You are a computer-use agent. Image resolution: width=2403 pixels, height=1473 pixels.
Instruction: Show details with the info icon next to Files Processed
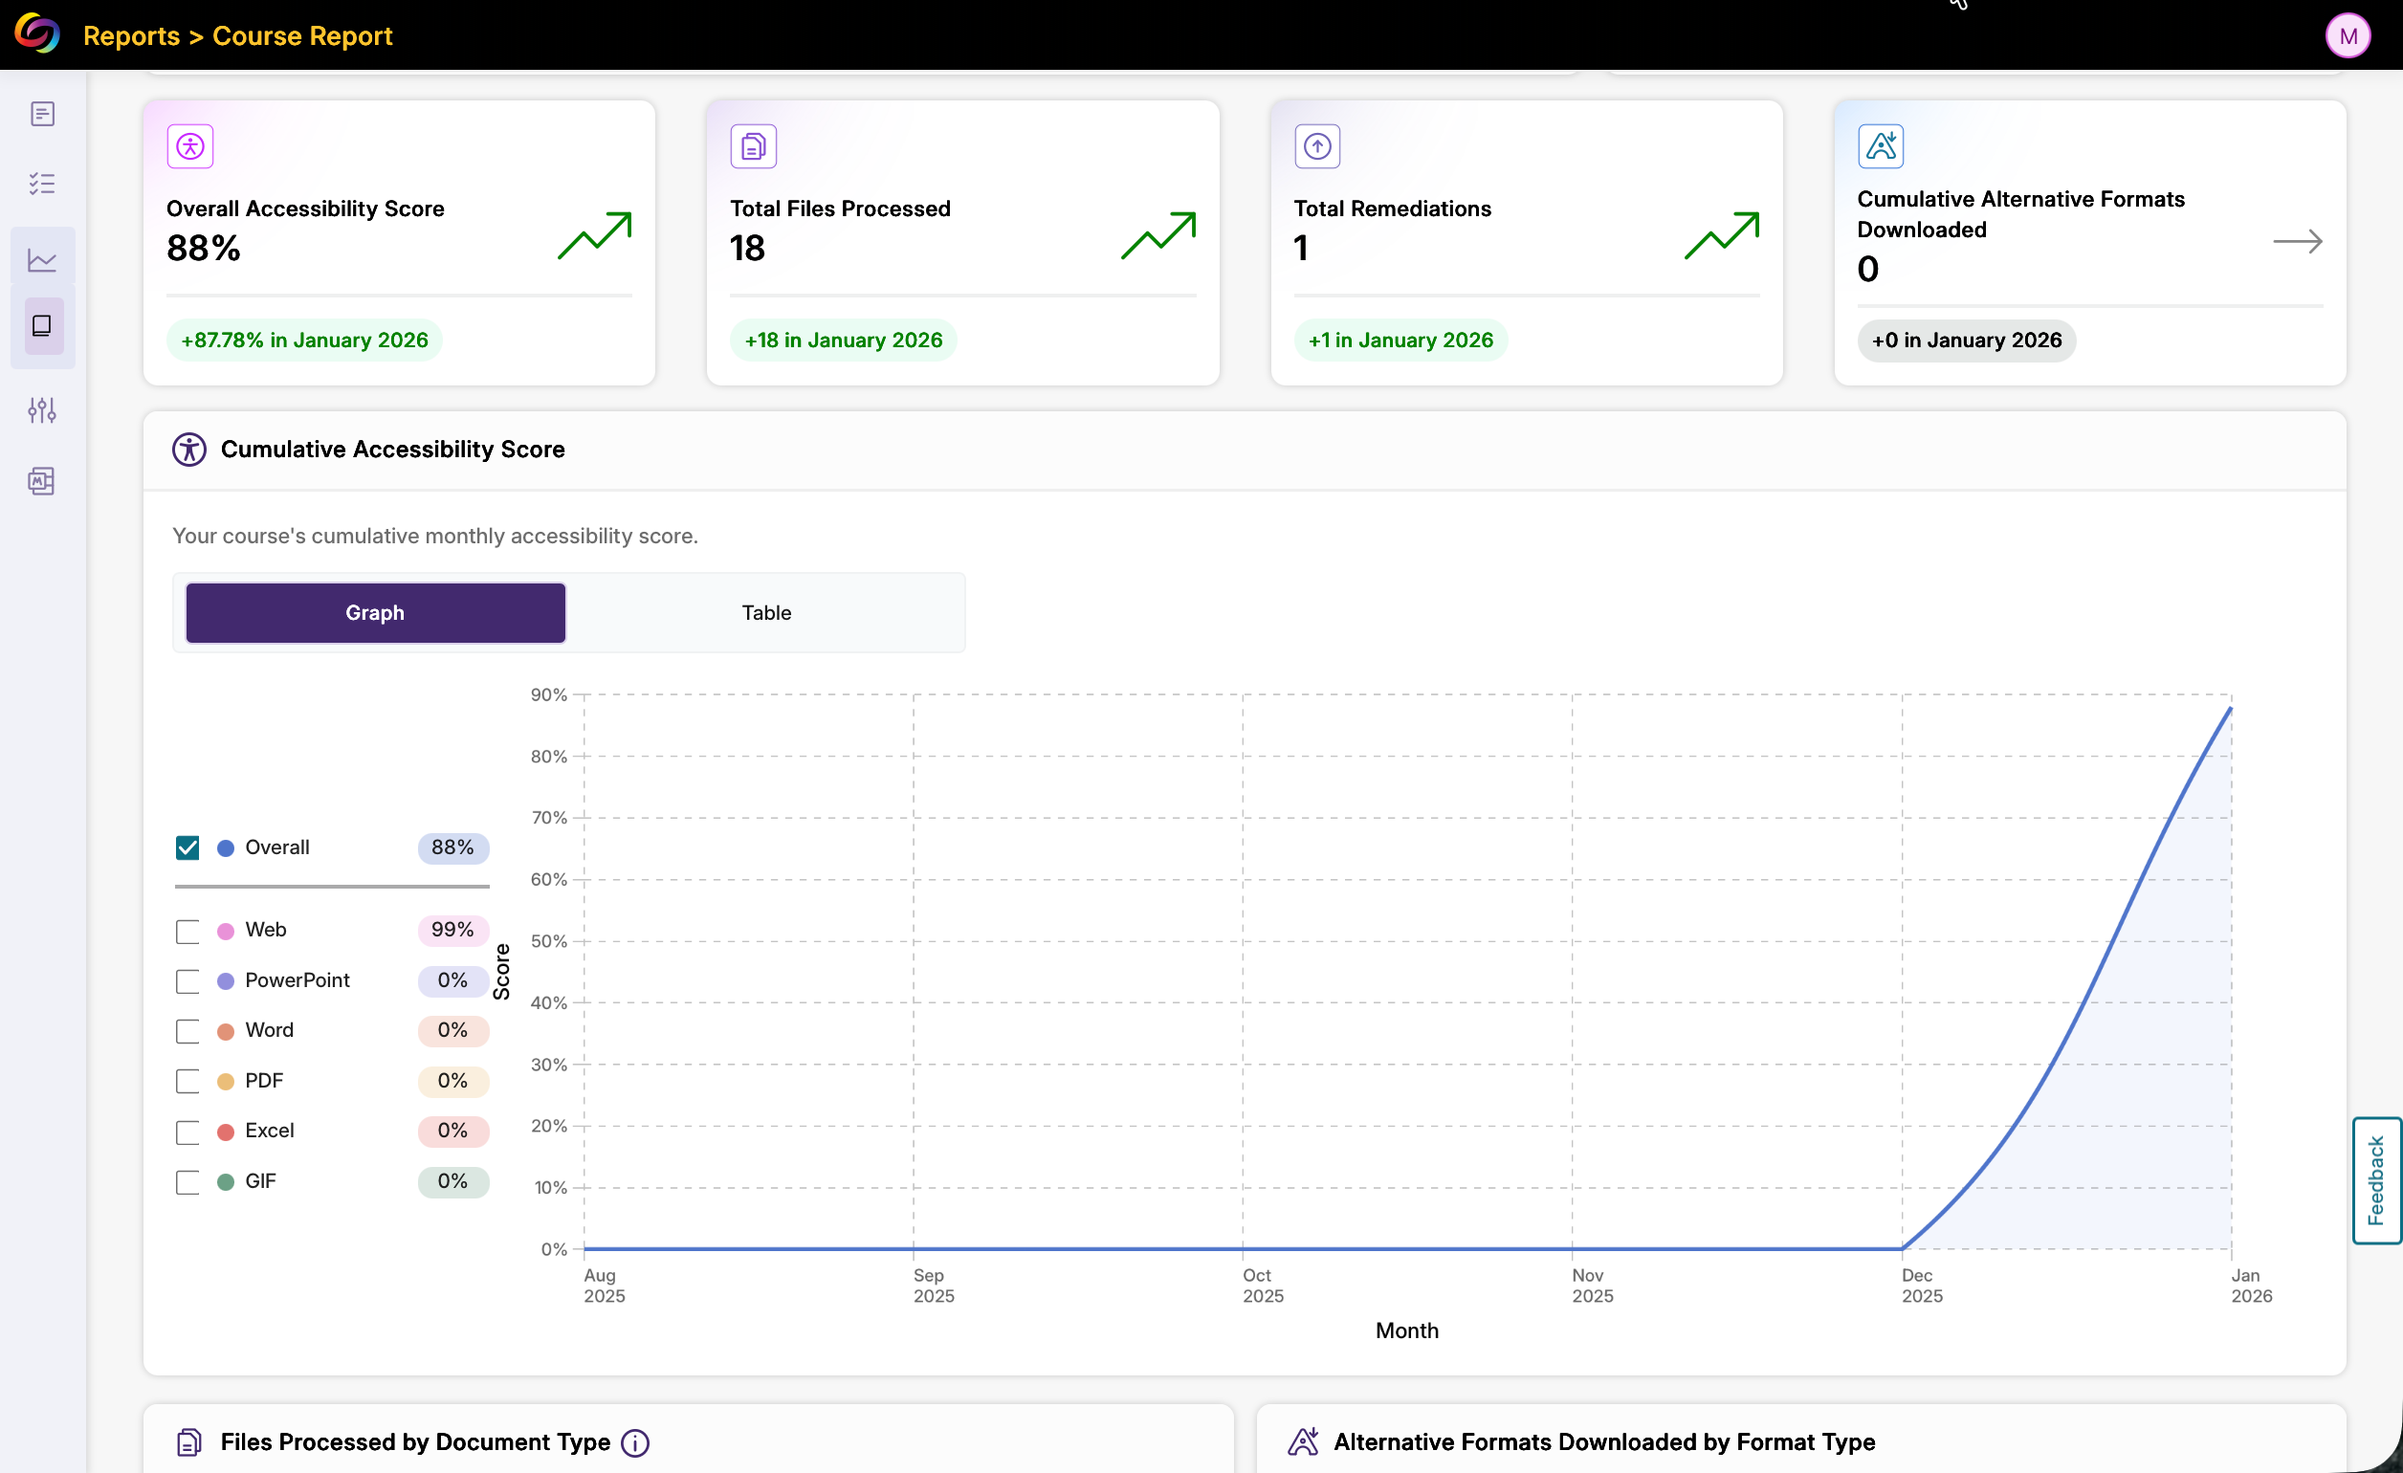point(634,1443)
